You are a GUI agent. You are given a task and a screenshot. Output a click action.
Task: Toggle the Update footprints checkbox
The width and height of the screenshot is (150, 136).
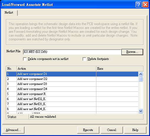[x=84, y=59]
